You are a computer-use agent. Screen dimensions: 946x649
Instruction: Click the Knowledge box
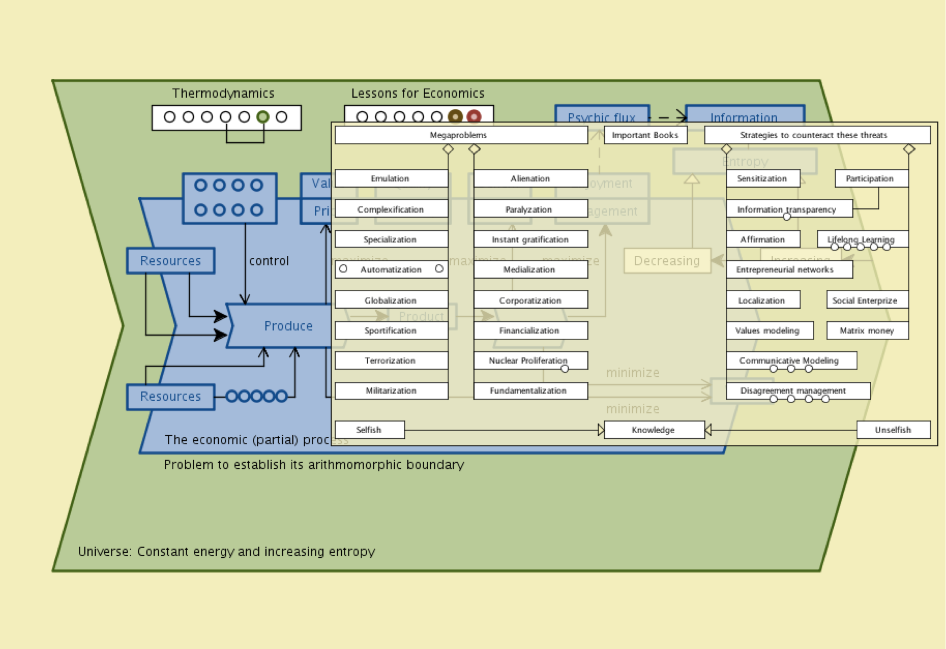654,430
